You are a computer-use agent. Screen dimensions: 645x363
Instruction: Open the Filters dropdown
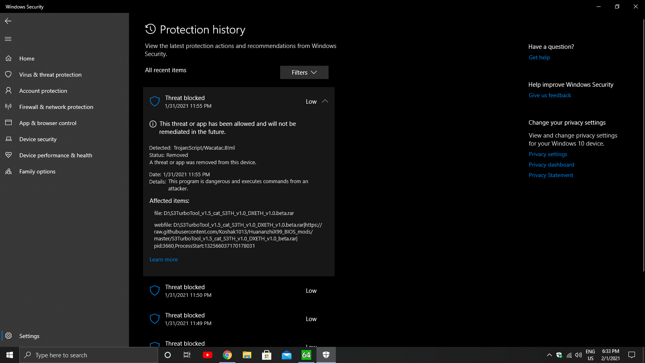click(304, 73)
